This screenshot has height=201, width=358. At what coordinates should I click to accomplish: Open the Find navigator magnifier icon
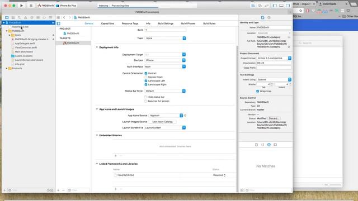pos(19,17)
